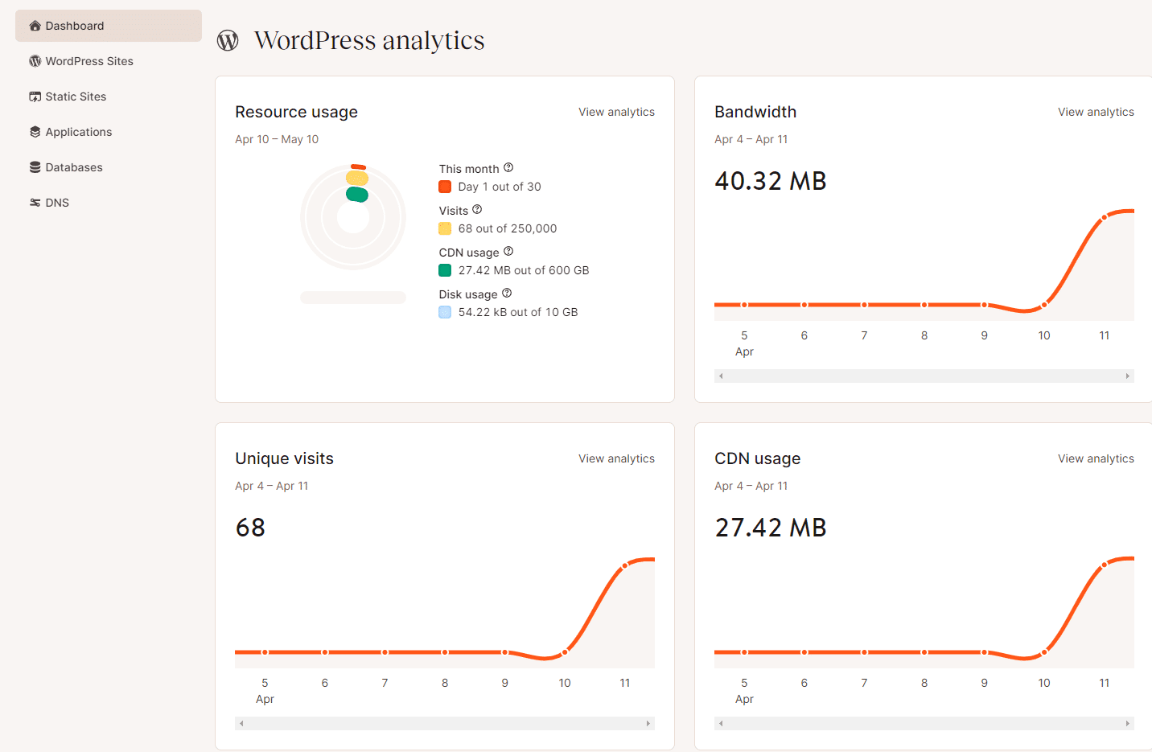Click the orange Day 1 legend swatch
This screenshot has height=752, width=1152.
(x=445, y=187)
